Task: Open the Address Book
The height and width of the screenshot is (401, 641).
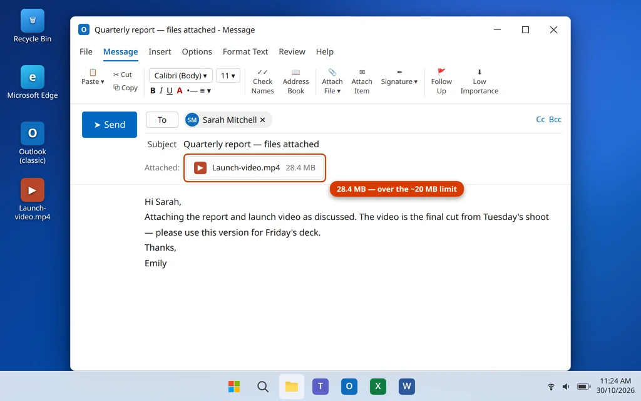Action: tap(295, 81)
